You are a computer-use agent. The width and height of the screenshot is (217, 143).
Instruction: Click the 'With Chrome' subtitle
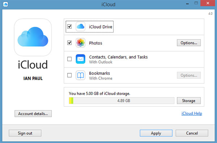pos(101,78)
